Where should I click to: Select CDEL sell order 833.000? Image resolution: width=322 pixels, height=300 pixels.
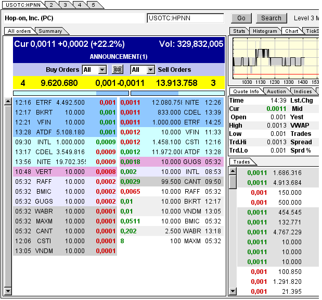tap(172, 113)
